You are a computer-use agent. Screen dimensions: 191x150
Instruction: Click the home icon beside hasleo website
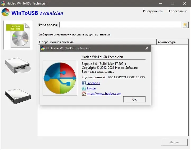[x=84, y=94]
